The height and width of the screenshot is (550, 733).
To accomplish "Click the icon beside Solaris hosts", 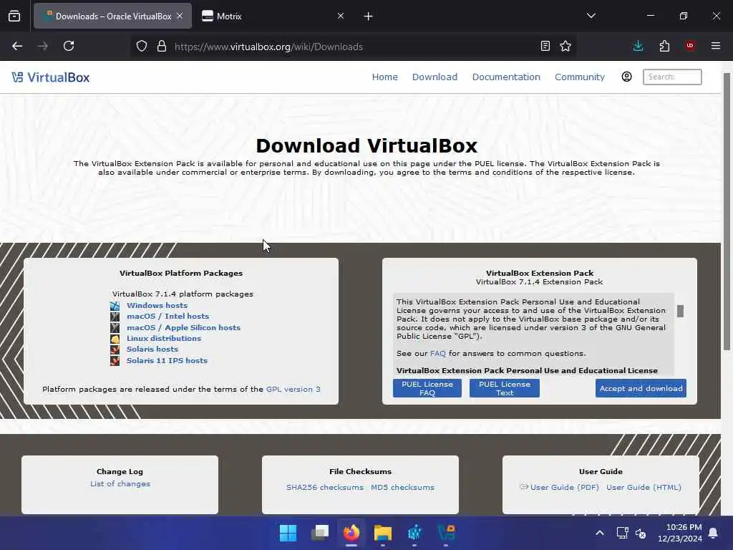I will 115,349.
